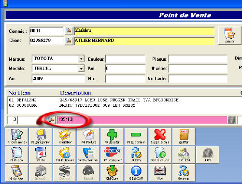Screen dimensions: 242x184
Task: Open the Carquest catalogue button
Action: (112, 155)
